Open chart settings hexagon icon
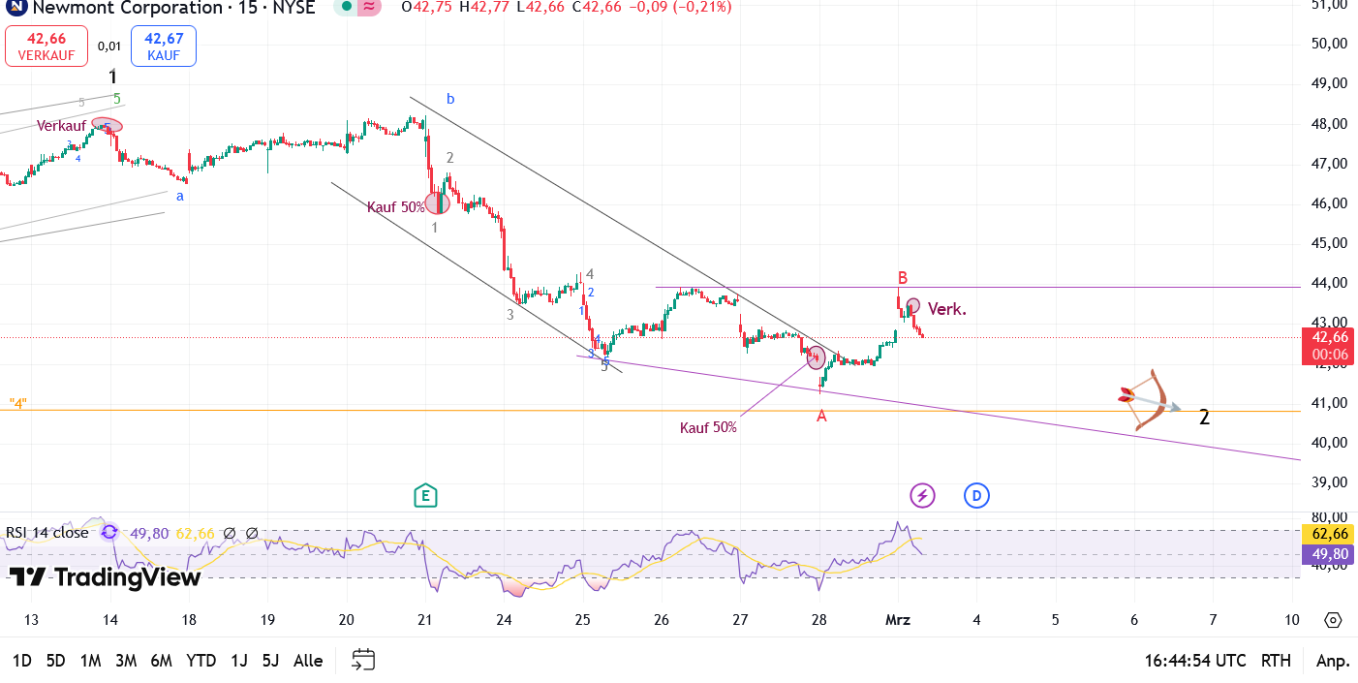This screenshot has width=1358, height=683. coord(1333,620)
